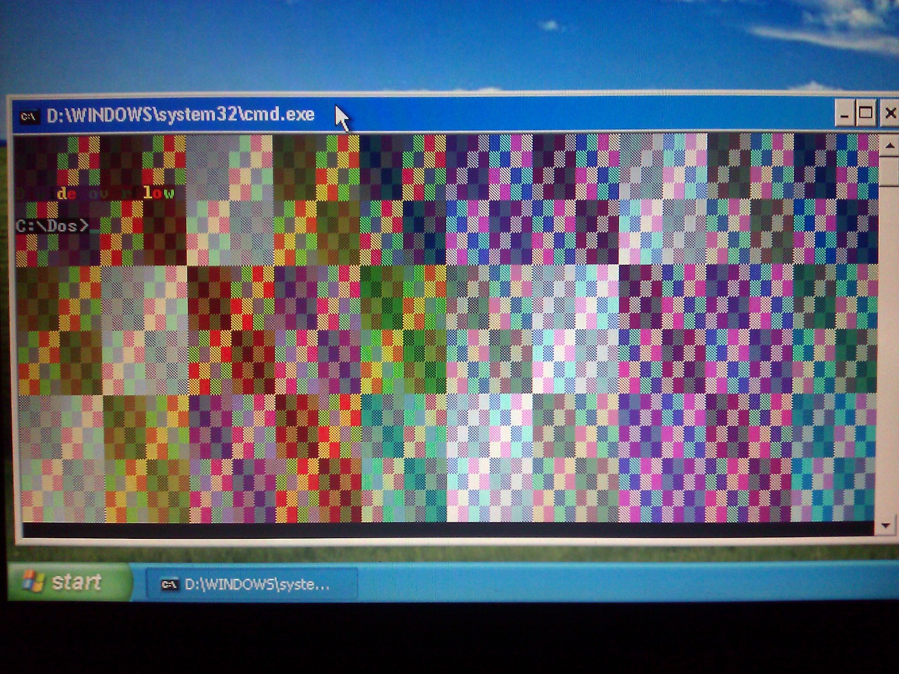Open the cmd.exe system menu icon

[x=28, y=116]
